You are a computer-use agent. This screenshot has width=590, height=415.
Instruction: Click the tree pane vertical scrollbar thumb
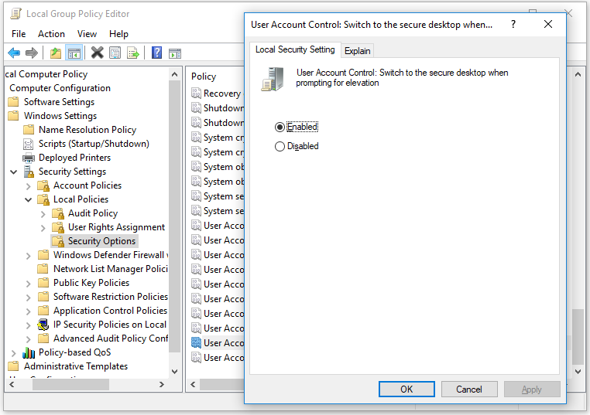click(x=174, y=216)
